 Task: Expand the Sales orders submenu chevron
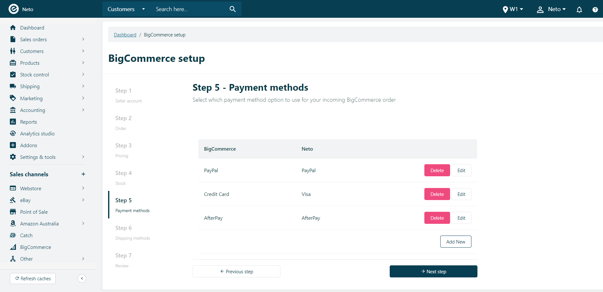pos(83,39)
